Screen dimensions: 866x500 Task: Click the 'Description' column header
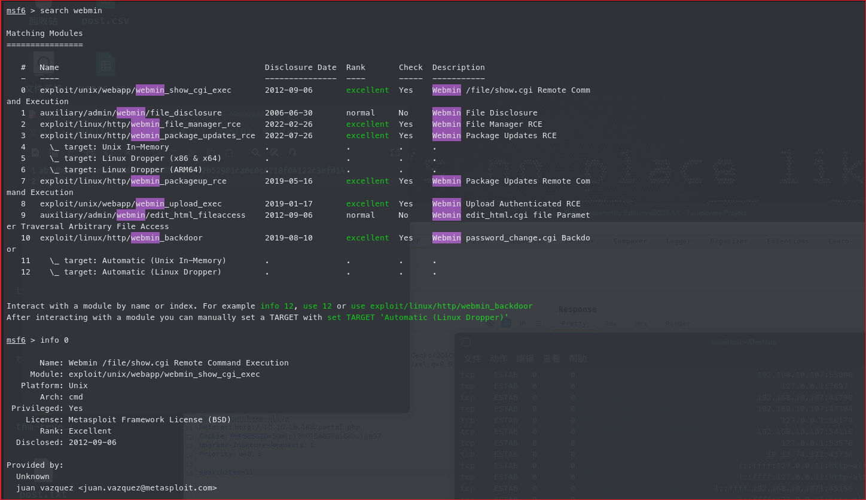click(x=459, y=67)
